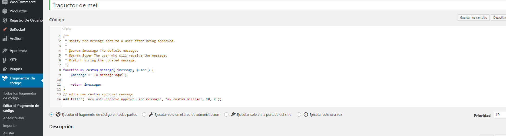This screenshot has height=136, width=506.
Task: Click the Apariencia paintbrush icon
Action: point(5,51)
